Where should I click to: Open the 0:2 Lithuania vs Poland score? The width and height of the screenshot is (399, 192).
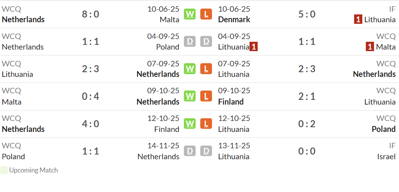[x=307, y=124]
